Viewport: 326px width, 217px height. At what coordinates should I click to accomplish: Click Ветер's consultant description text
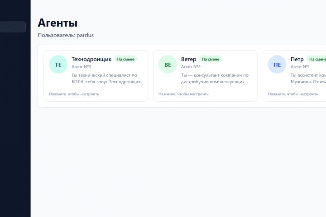(x=215, y=79)
